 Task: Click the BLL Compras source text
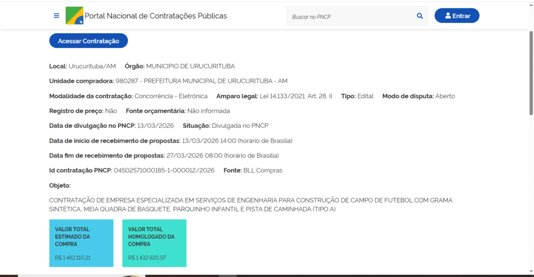pos(263,170)
